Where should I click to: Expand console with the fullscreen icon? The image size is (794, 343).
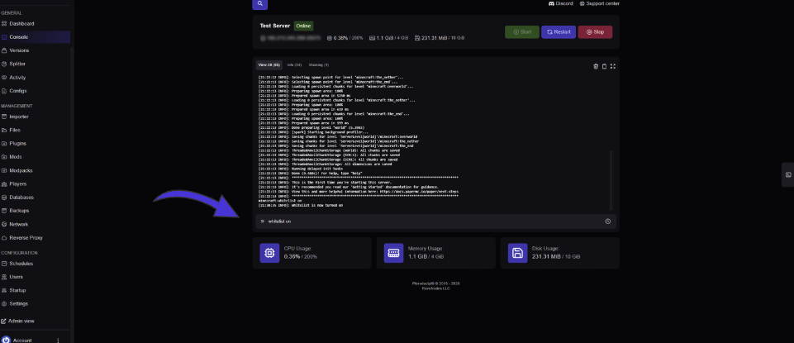click(x=613, y=66)
